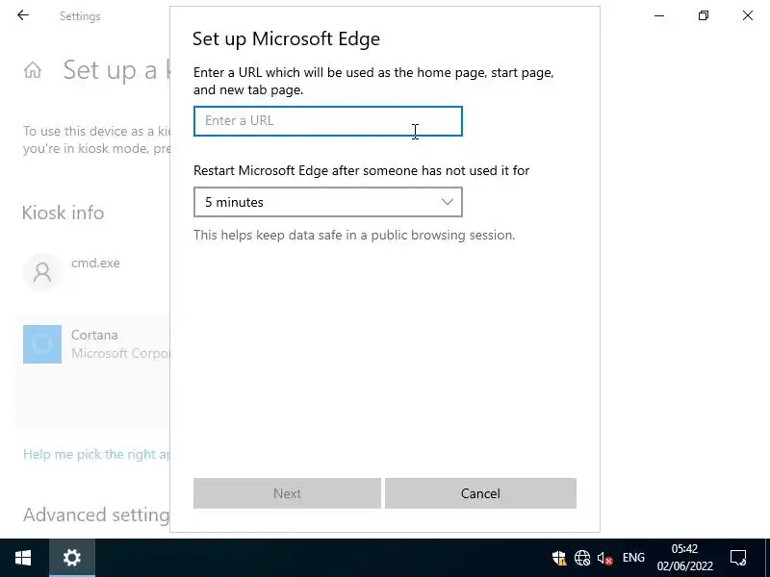This screenshot has height=577, width=770.
Task: Open the restart time dropdown
Action: pyautogui.click(x=327, y=202)
